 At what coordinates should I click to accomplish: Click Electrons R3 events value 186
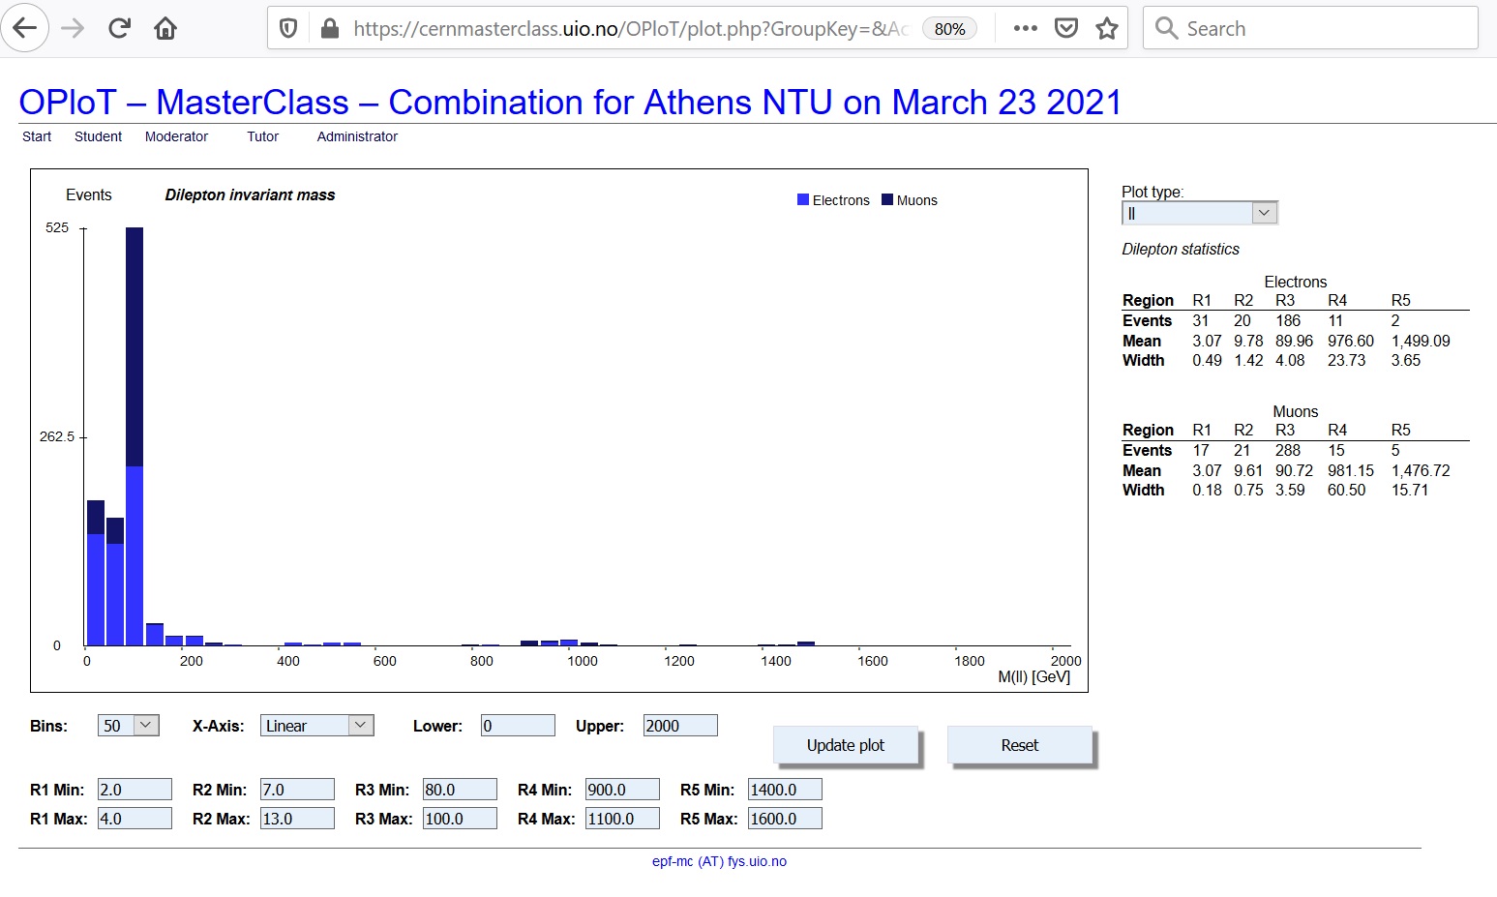1288,320
